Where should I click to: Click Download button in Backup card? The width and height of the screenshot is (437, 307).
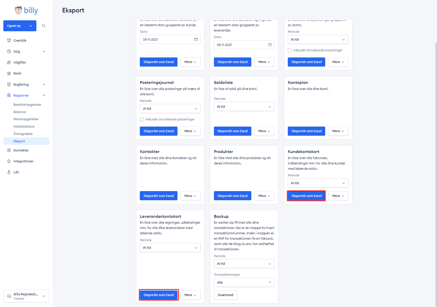pyautogui.click(x=225, y=295)
